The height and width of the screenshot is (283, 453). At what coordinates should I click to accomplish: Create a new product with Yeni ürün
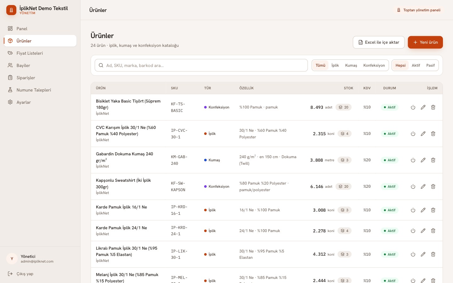coord(425,42)
